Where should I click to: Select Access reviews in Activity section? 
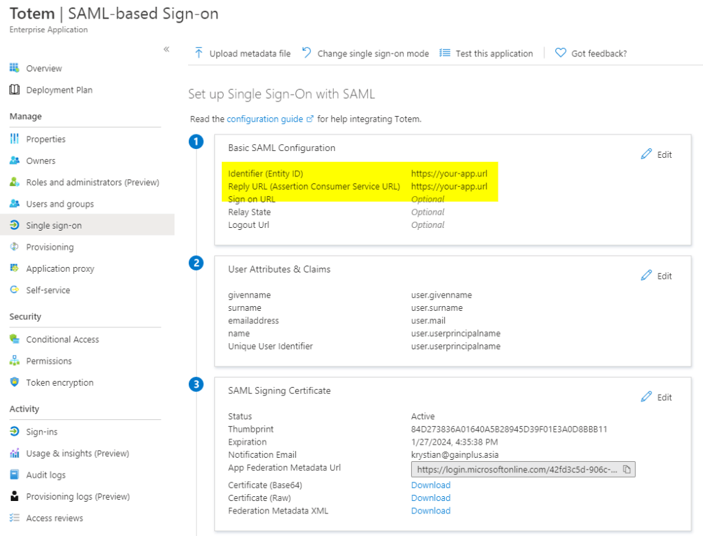point(54,517)
